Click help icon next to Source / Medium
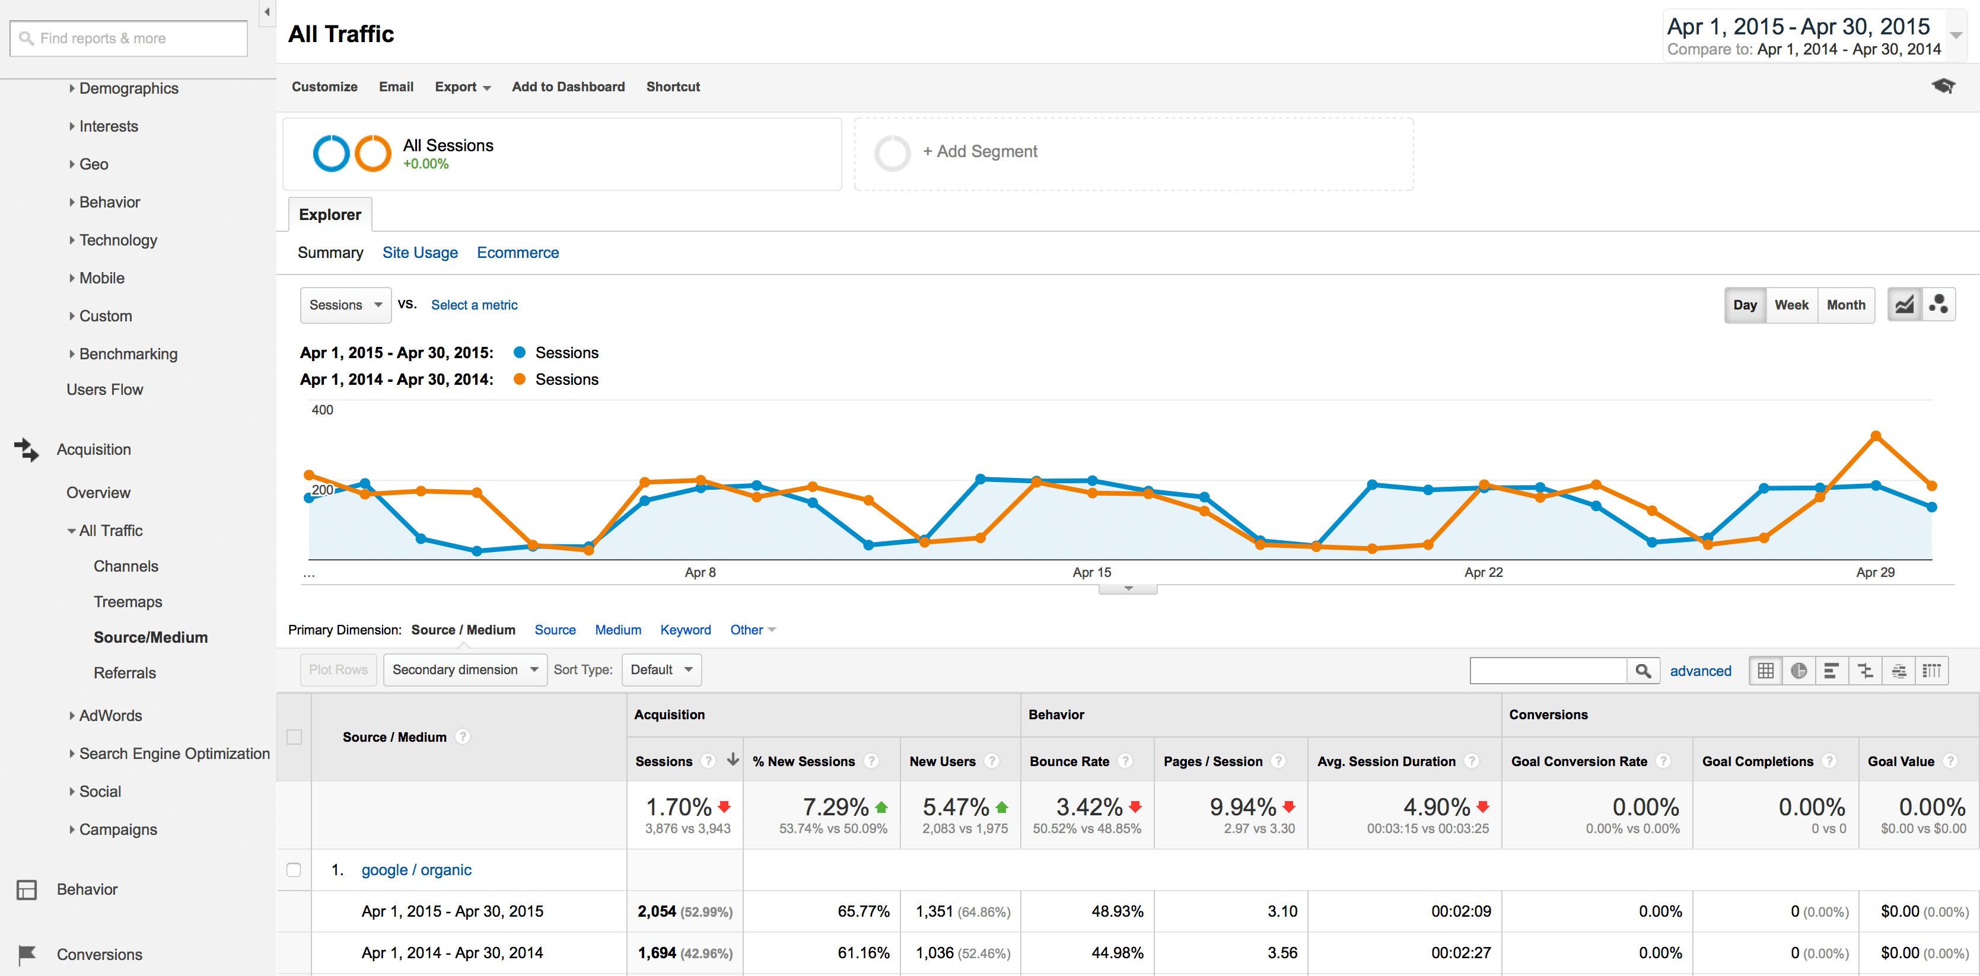Screen dimensions: 1980x976 462,736
